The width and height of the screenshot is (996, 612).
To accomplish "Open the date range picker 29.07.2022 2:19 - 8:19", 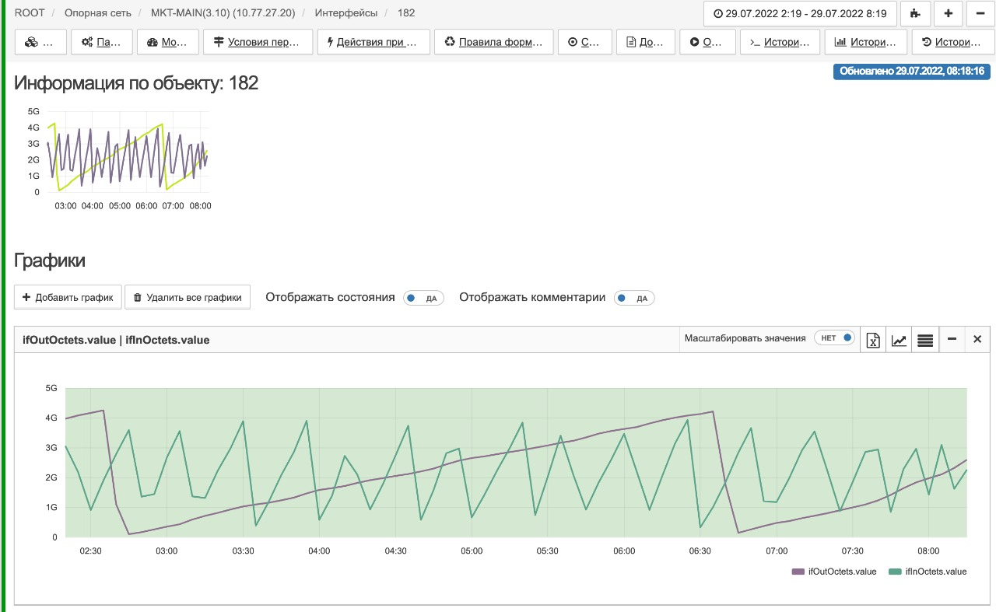I will 800,13.
